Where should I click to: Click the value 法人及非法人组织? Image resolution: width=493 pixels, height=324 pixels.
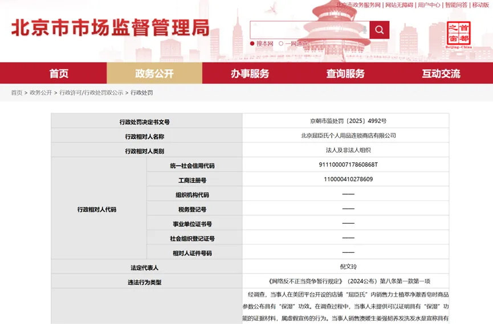348,150
